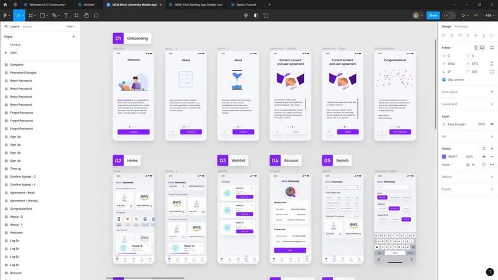
Task: Click the blue Share button
Action: pyautogui.click(x=433, y=15)
